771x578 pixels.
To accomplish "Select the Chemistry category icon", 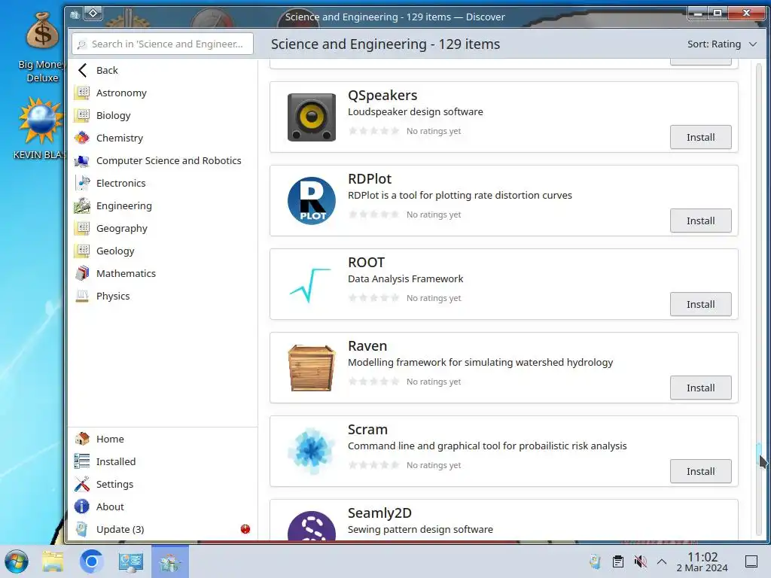I will coord(82,138).
